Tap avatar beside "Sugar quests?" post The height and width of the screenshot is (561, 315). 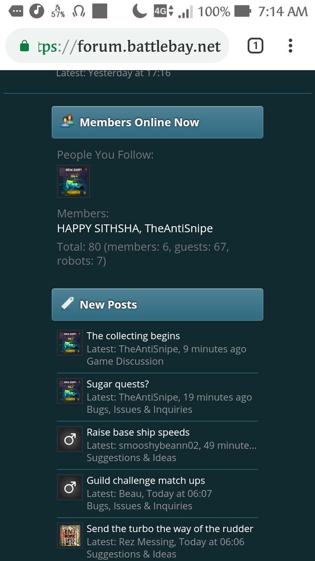[x=70, y=391]
